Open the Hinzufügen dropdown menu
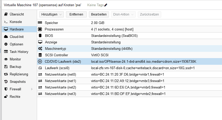The image size is (222, 120). coord(52,14)
